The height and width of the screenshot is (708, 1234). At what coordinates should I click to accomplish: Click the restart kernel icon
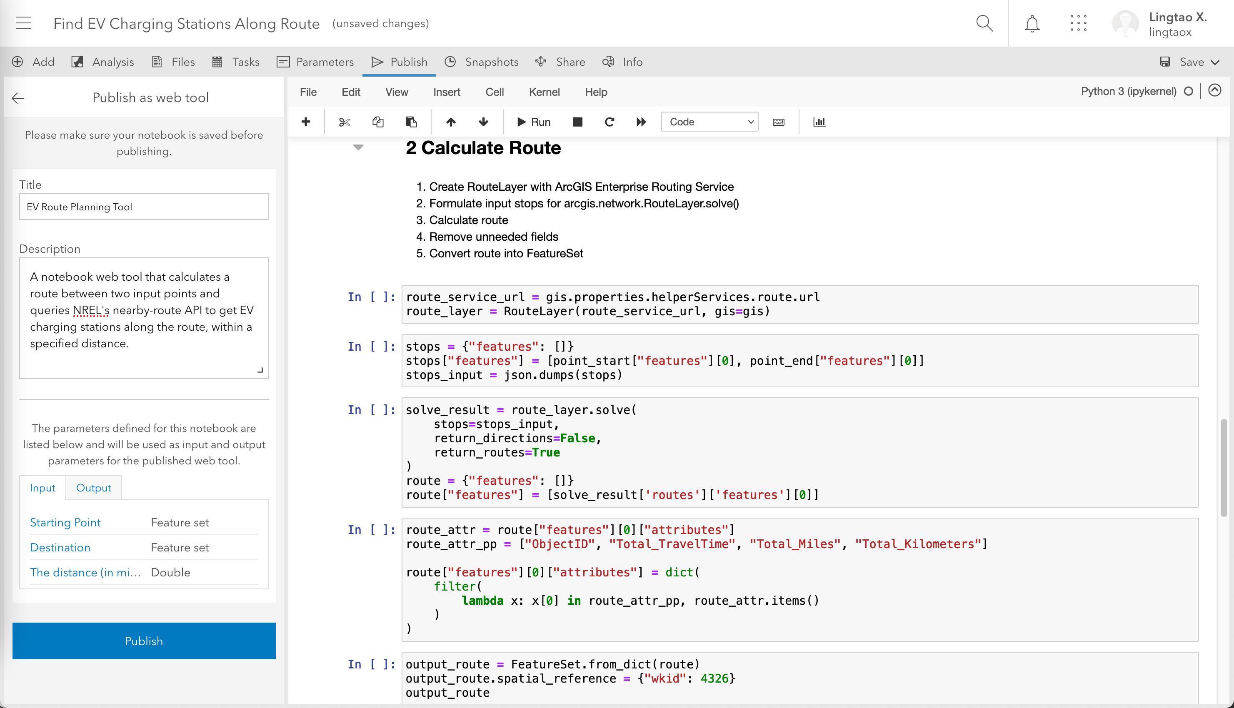point(610,121)
